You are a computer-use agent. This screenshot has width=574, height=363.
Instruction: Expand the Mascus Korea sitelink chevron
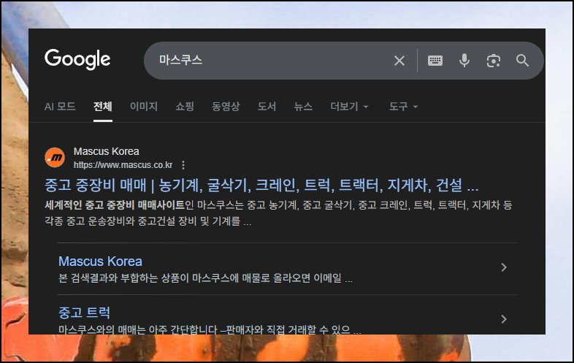504,267
